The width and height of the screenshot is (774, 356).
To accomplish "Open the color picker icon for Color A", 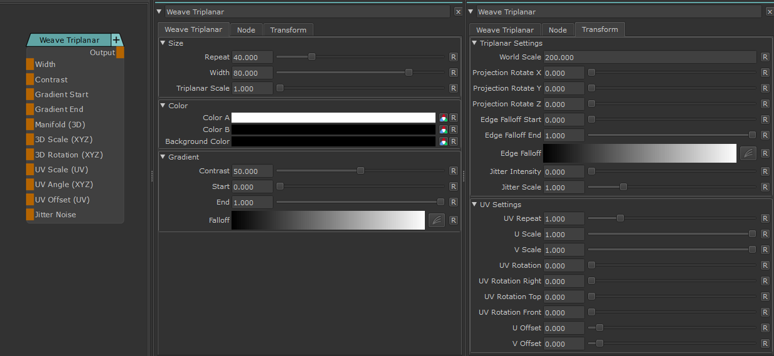I will [443, 118].
